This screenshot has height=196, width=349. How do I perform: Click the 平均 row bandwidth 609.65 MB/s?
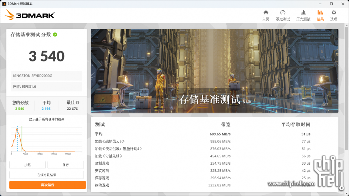click(x=220, y=134)
